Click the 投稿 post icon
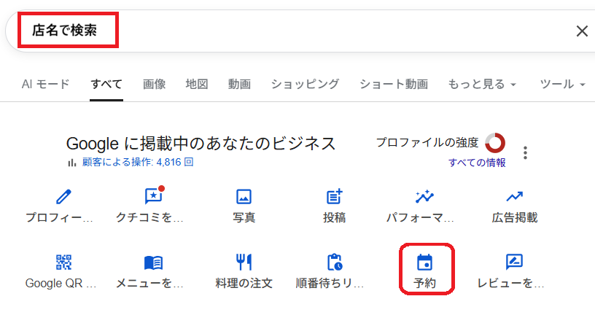 pyautogui.click(x=334, y=197)
